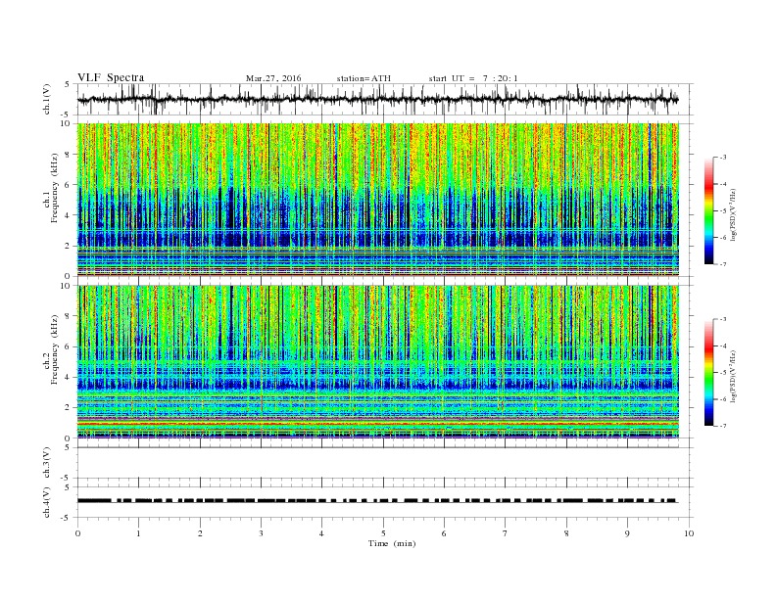Click the ch.1 frequency tick "6"

pos(69,185)
